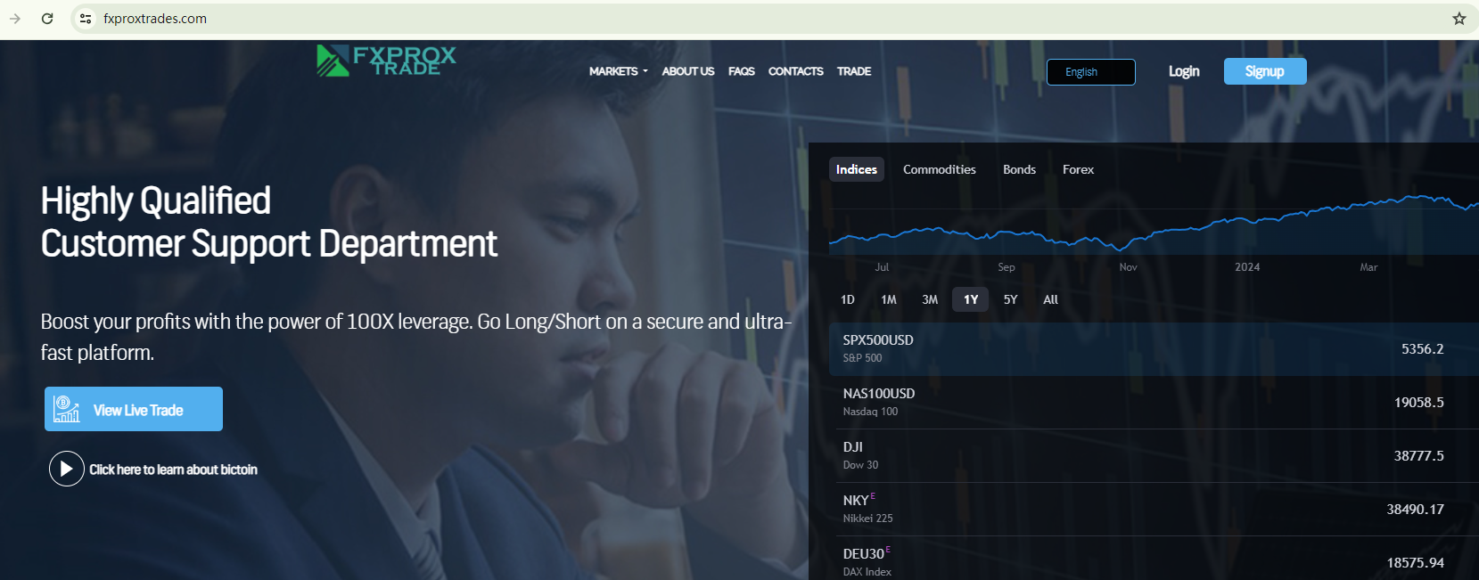The height and width of the screenshot is (580, 1479).
Task: Click the blue price line chart
Action: coord(1154,223)
